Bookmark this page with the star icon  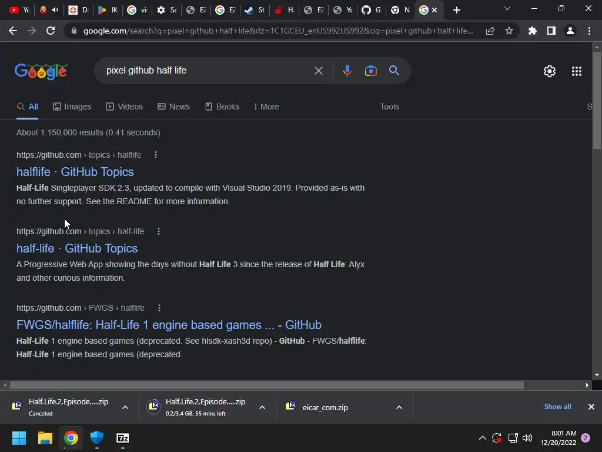tap(509, 31)
